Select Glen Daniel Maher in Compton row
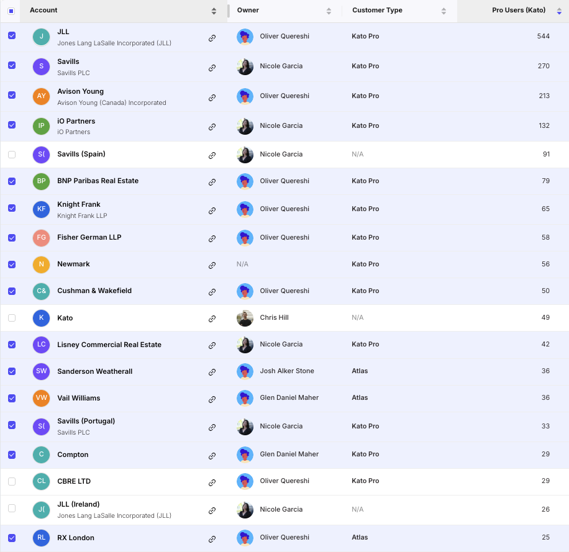This screenshot has height=552, width=569. pyautogui.click(x=289, y=454)
